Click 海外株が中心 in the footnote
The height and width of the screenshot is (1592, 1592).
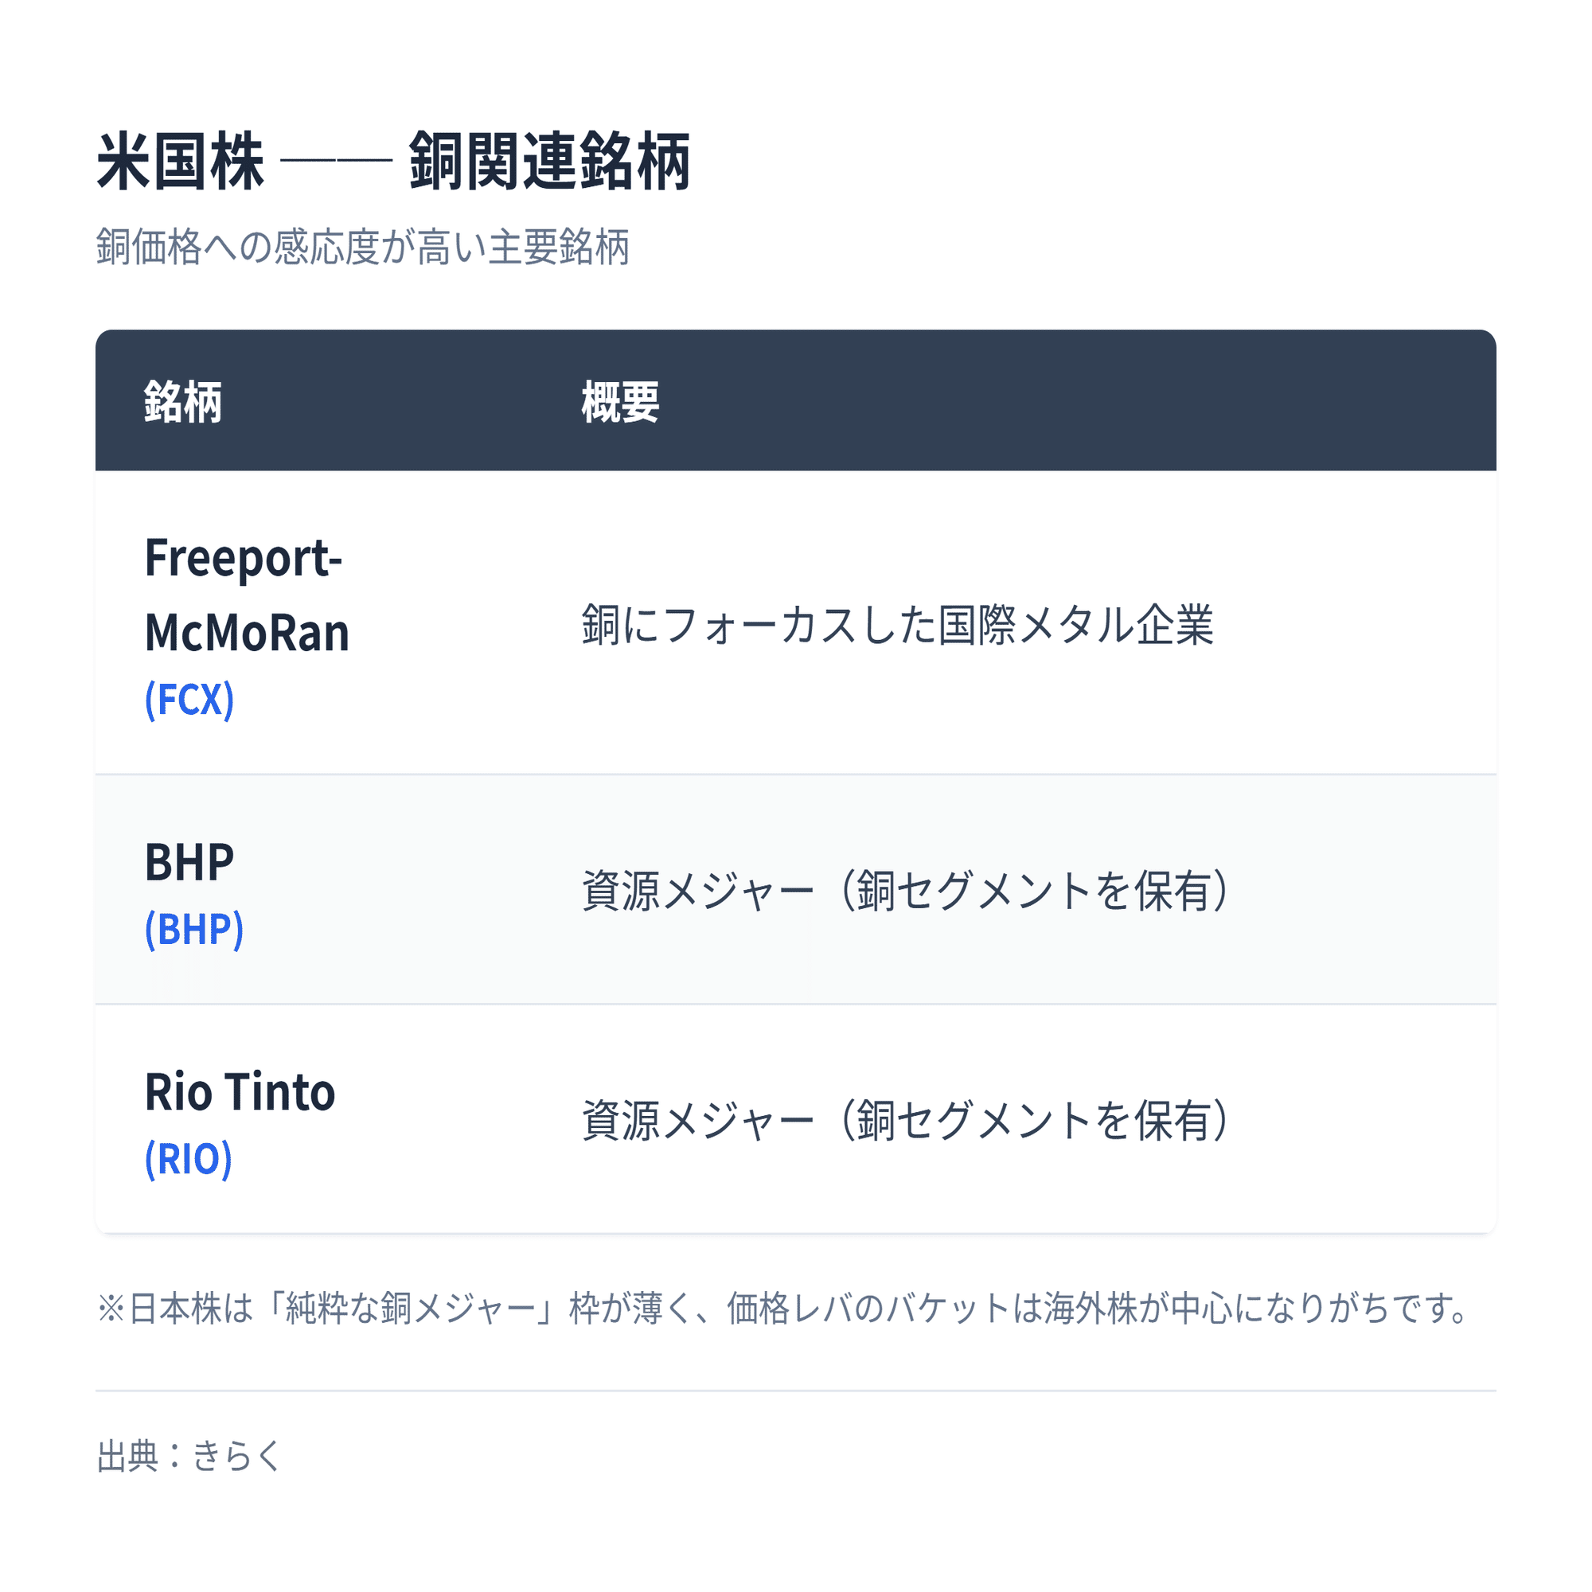[1138, 1308]
